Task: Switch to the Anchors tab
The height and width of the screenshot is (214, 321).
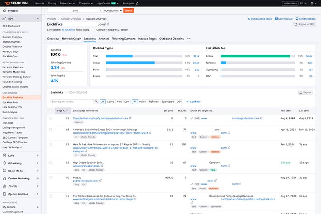Action: click(104, 39)
